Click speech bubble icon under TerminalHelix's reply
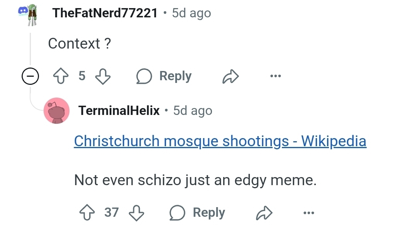This screenshot has height=238, width=417. coord(177,213)
